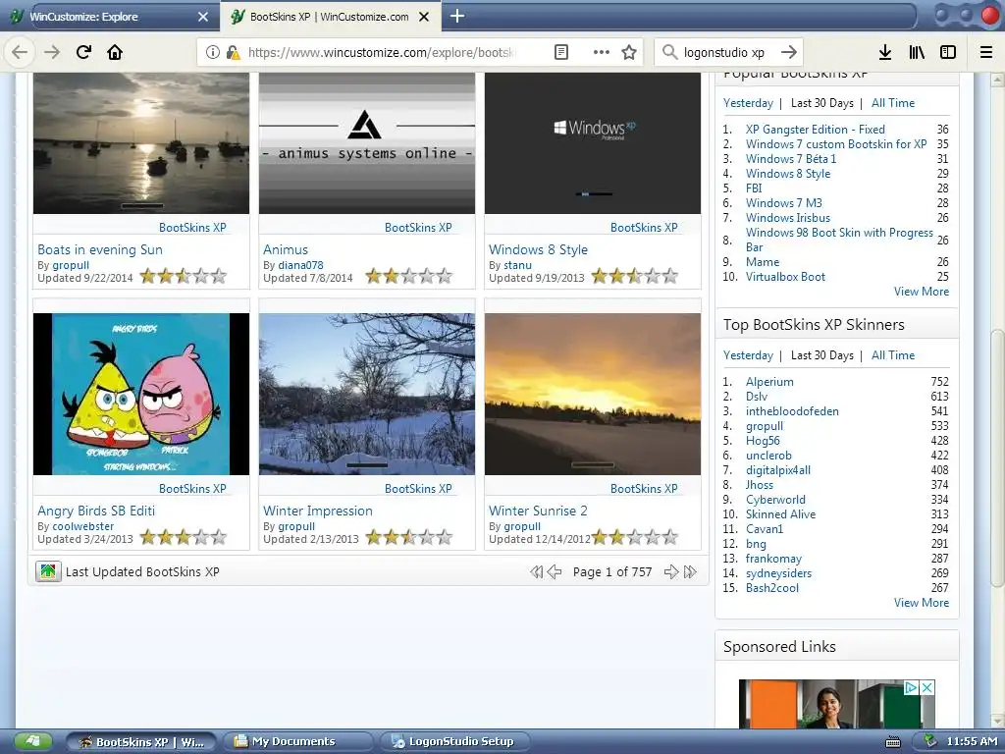
Task: Close the BootSkins XP tab
Action: pos(424,17)
